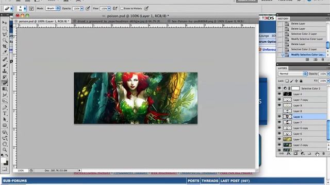
Task: Open the options bar Opacity slider arrow
Action: coord(82,9)
